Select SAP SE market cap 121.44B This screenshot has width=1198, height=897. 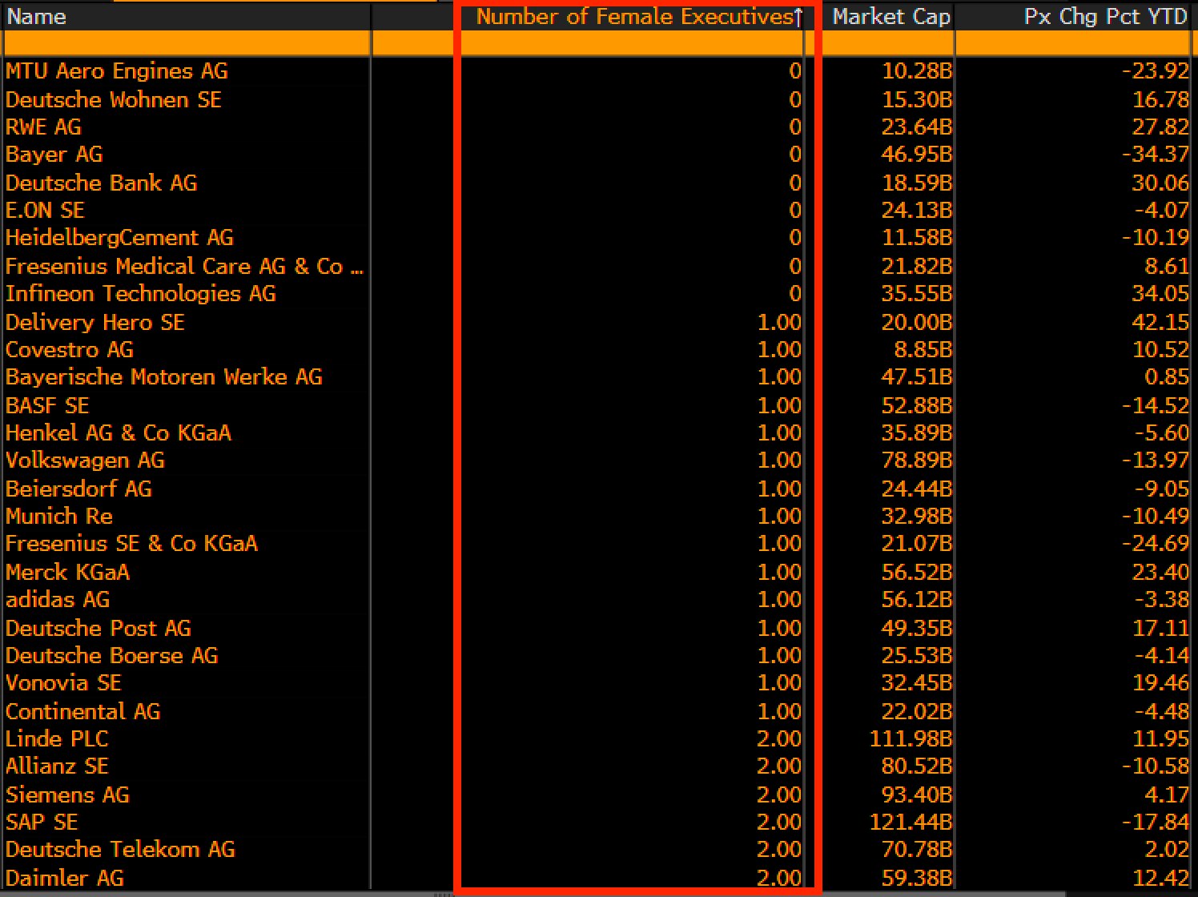click(x=911, y=823)
